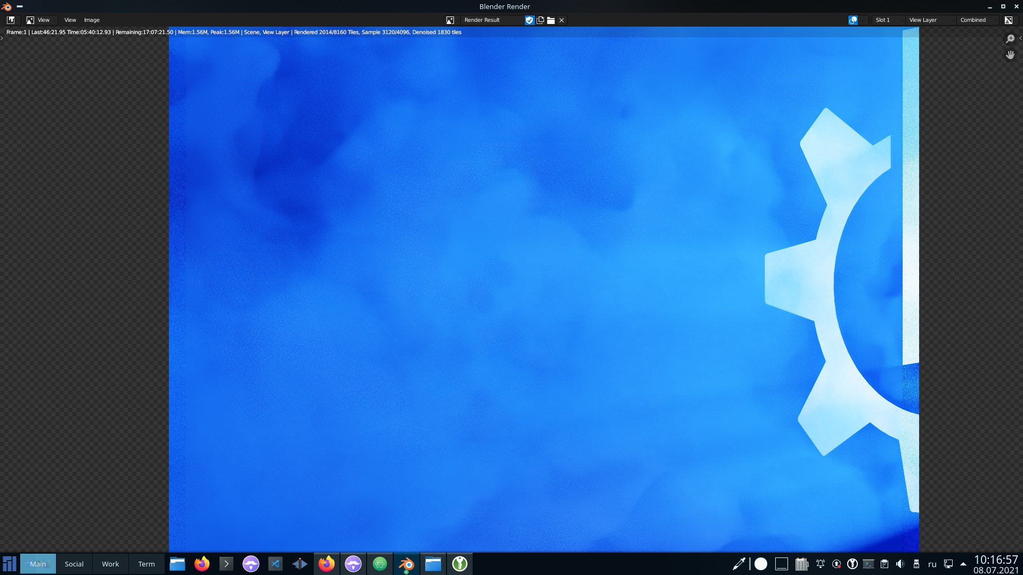The width and height of the screenshot is (1023, 575).
Task: Open the editor type selector in the header
Action: tap(11, 20)
